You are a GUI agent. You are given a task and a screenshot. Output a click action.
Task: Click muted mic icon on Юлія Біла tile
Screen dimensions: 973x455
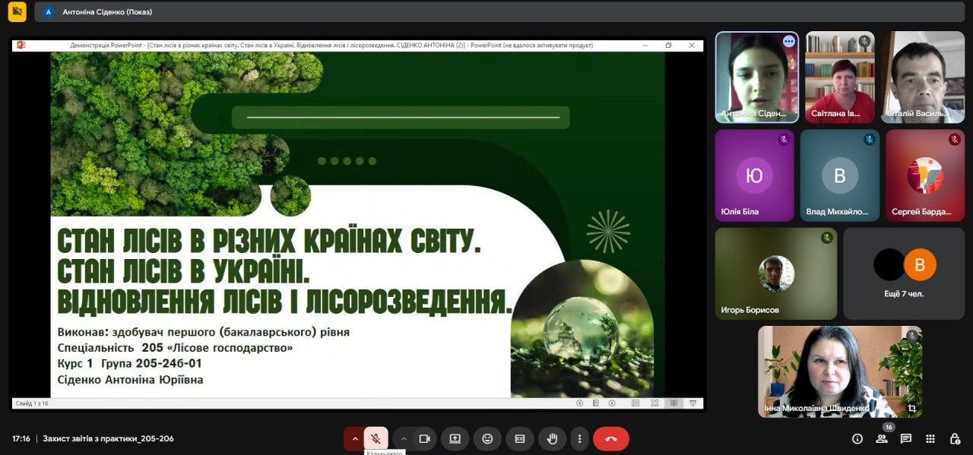[x=784, y=140]
